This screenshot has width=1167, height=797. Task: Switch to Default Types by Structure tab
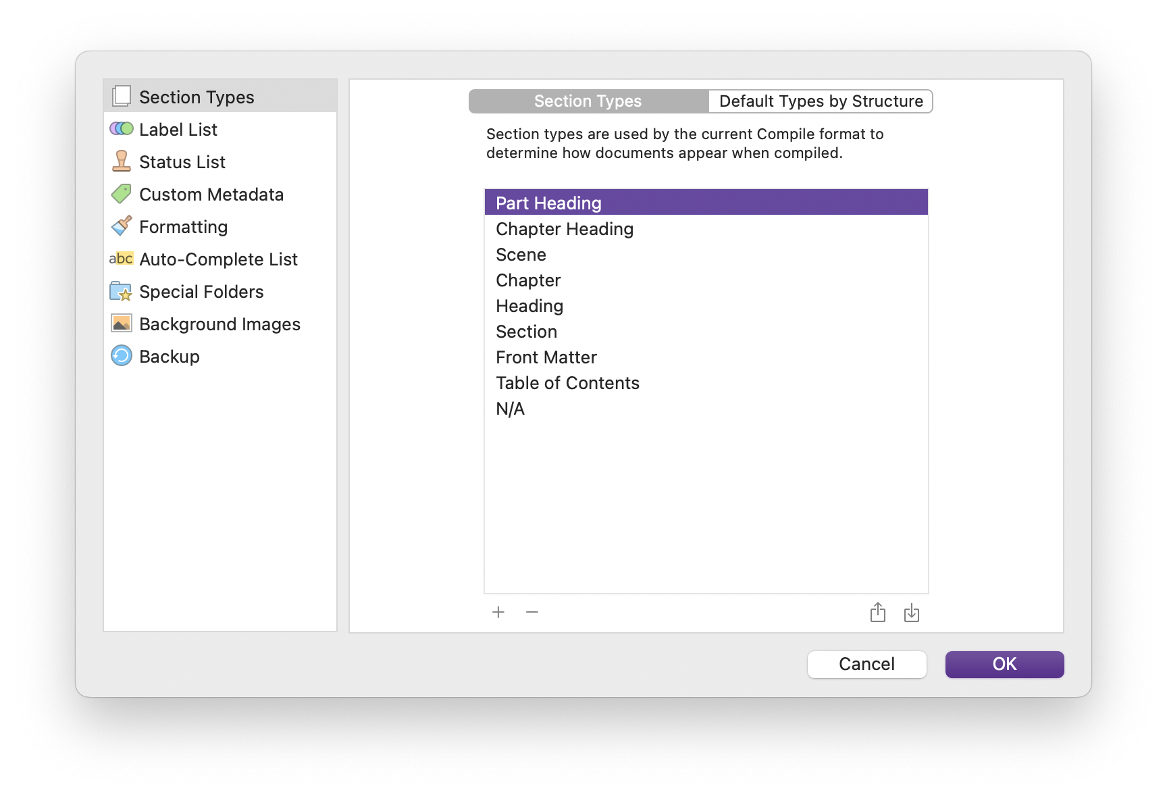pyautogui.click(x=821, y=101)
